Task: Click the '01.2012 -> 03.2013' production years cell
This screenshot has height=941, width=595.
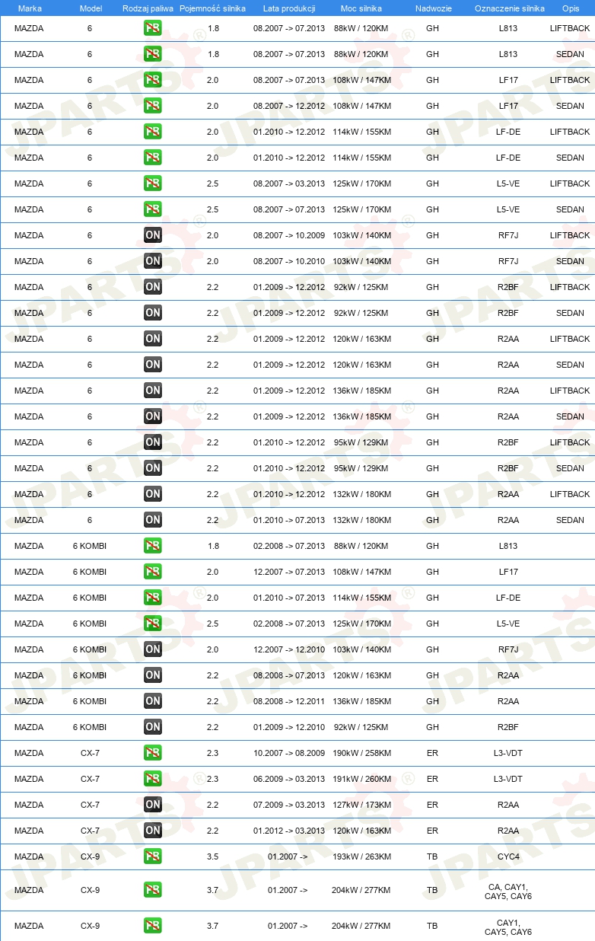Action: 289,831
